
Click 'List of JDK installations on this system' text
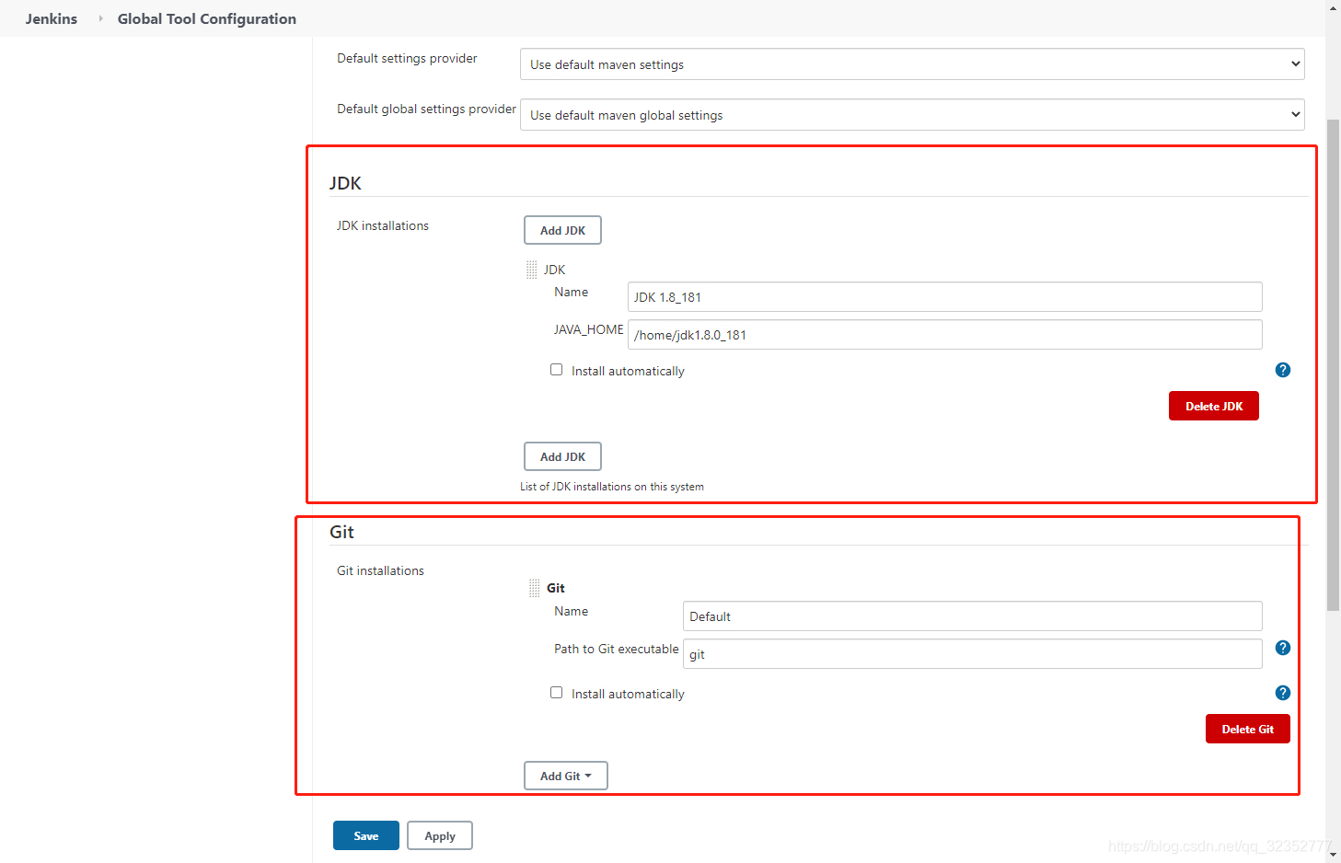tap(612, 487)
